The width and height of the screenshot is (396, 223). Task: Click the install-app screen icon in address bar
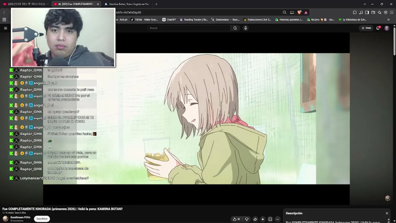pos(292,12)
